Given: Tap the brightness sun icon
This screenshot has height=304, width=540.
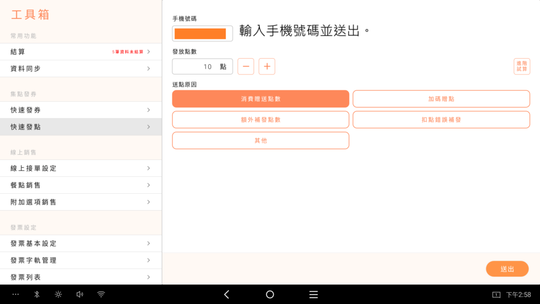Looking at the screenshot, I should coord(58,294).
